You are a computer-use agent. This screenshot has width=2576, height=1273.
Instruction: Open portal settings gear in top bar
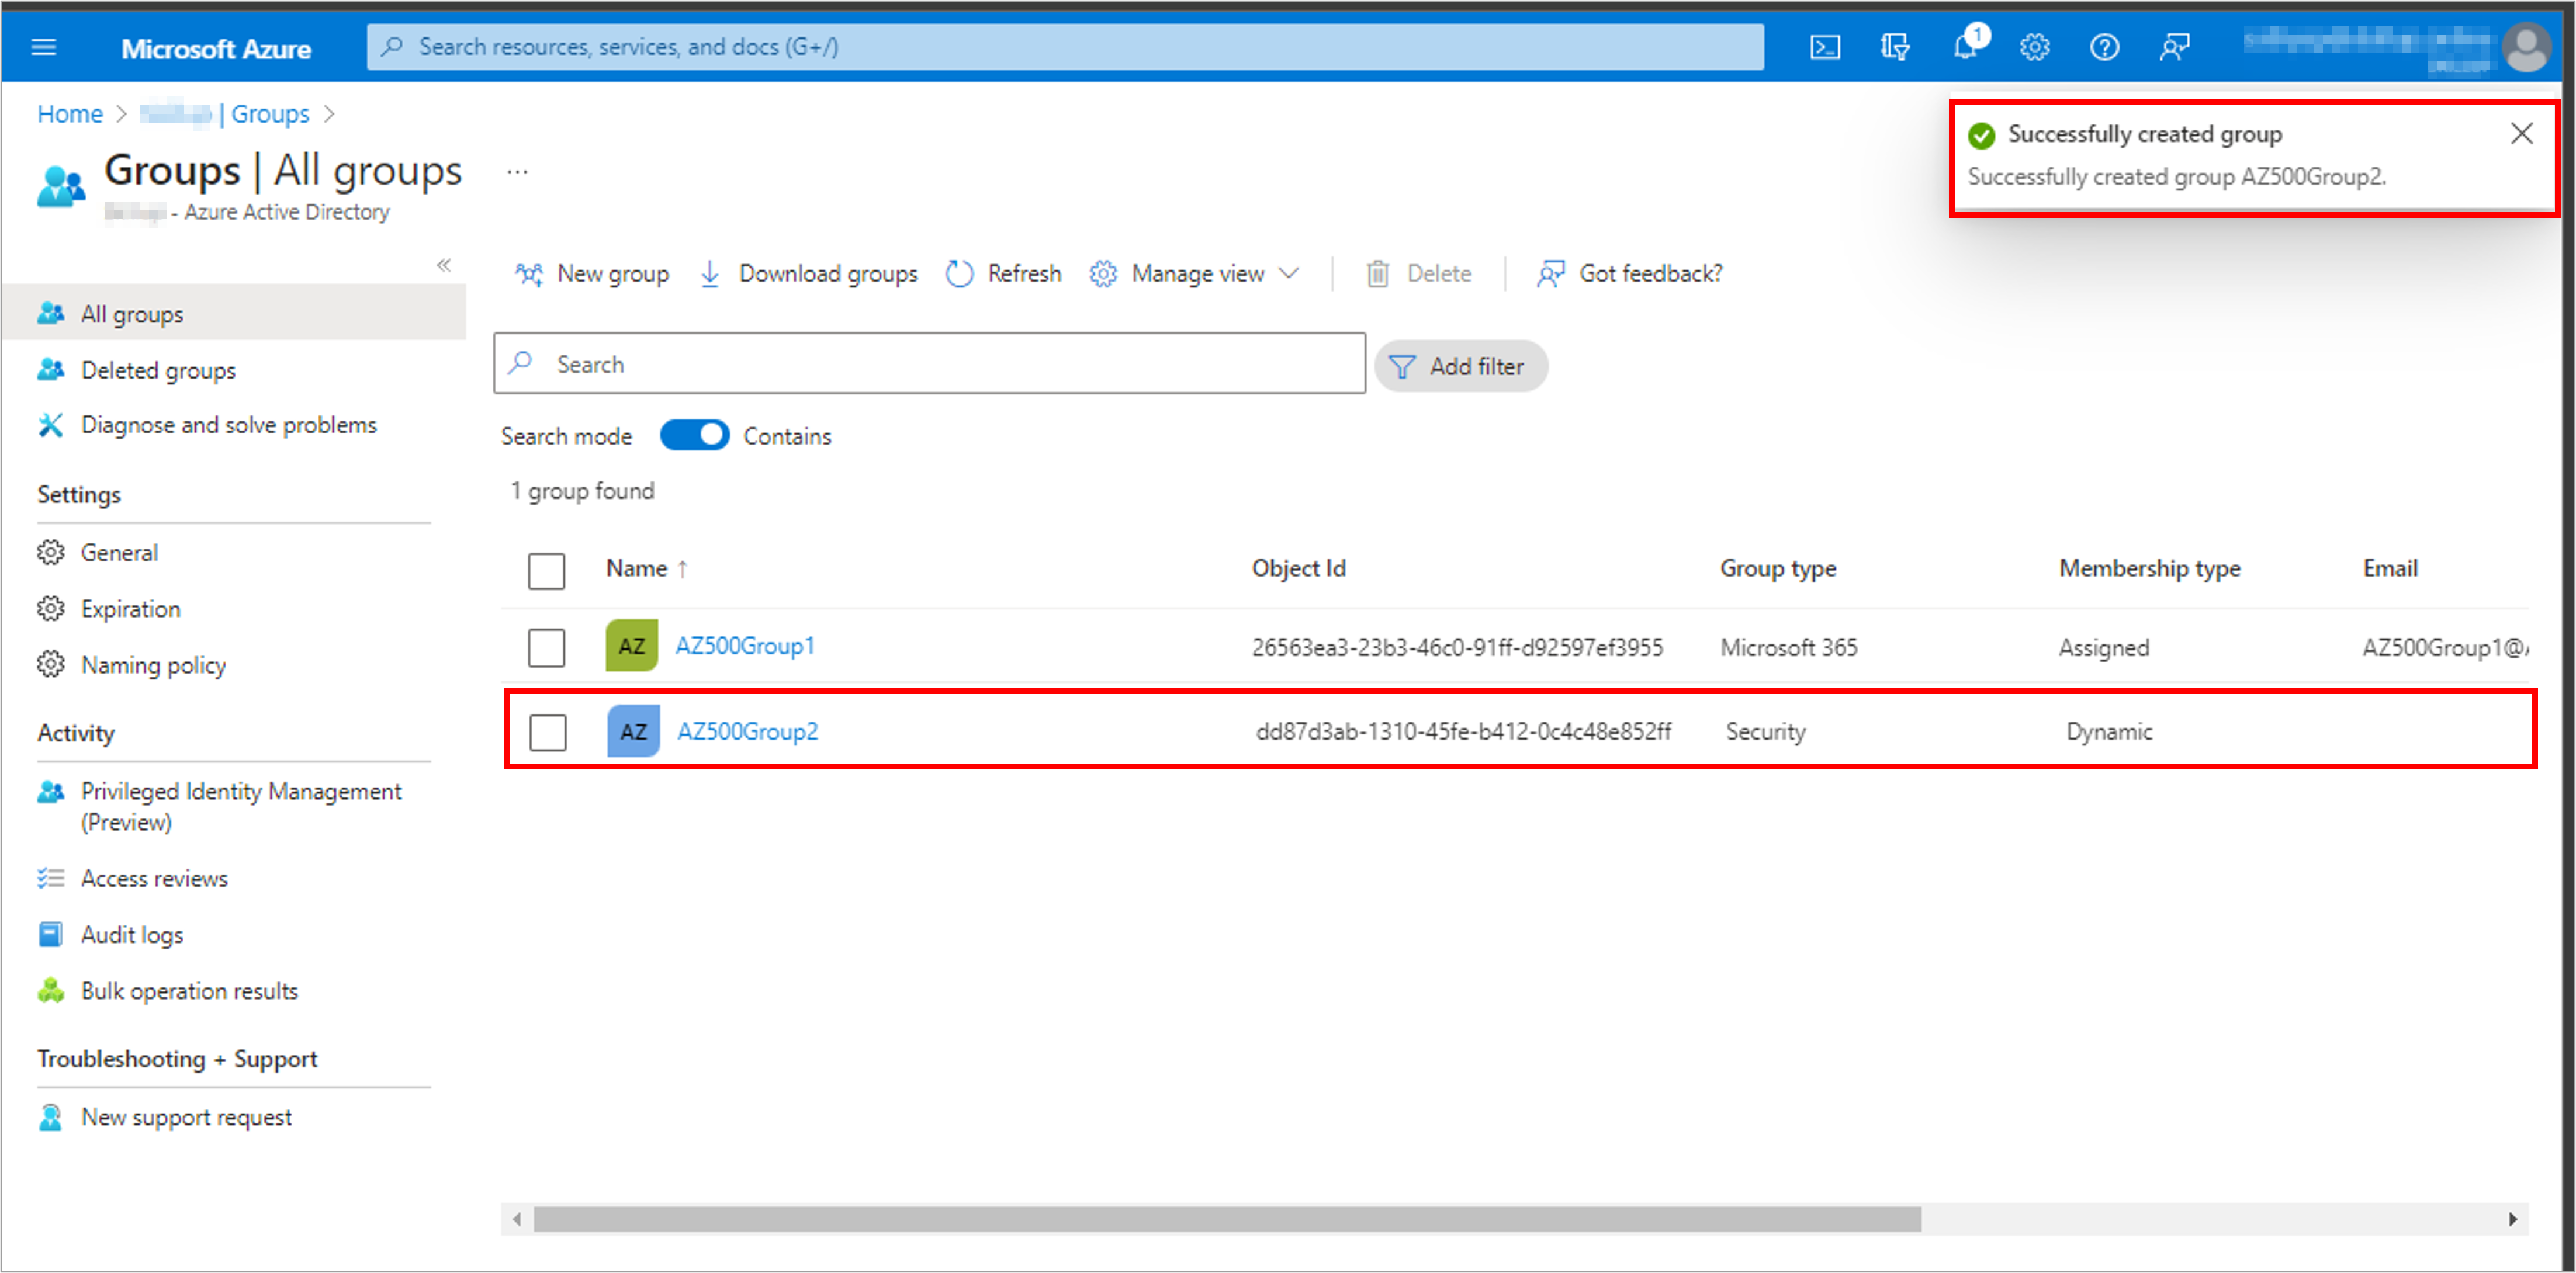[2035, 47]
